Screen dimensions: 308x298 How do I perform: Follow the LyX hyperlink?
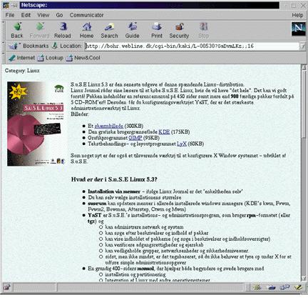tap(182, 144)
